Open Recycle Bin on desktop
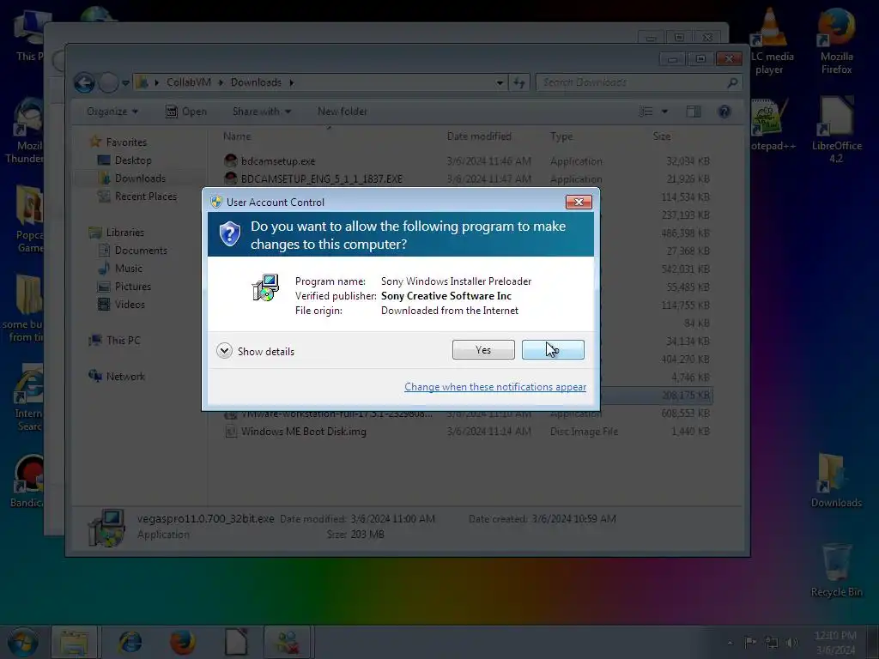 (x=836, y=570)
